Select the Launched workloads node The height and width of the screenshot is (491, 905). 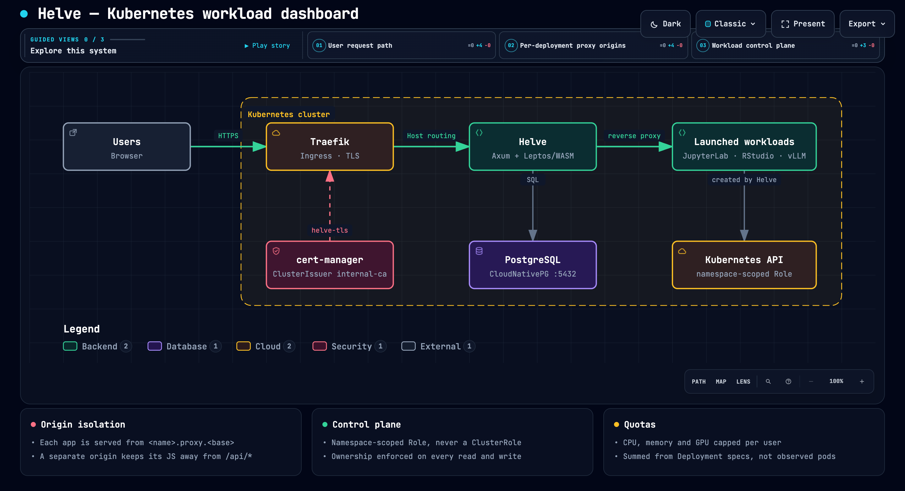point(744,147)
